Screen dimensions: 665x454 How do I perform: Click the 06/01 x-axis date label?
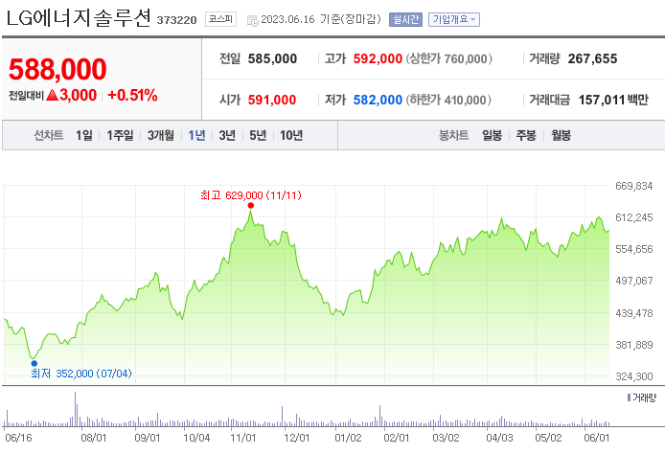(597, 438)
